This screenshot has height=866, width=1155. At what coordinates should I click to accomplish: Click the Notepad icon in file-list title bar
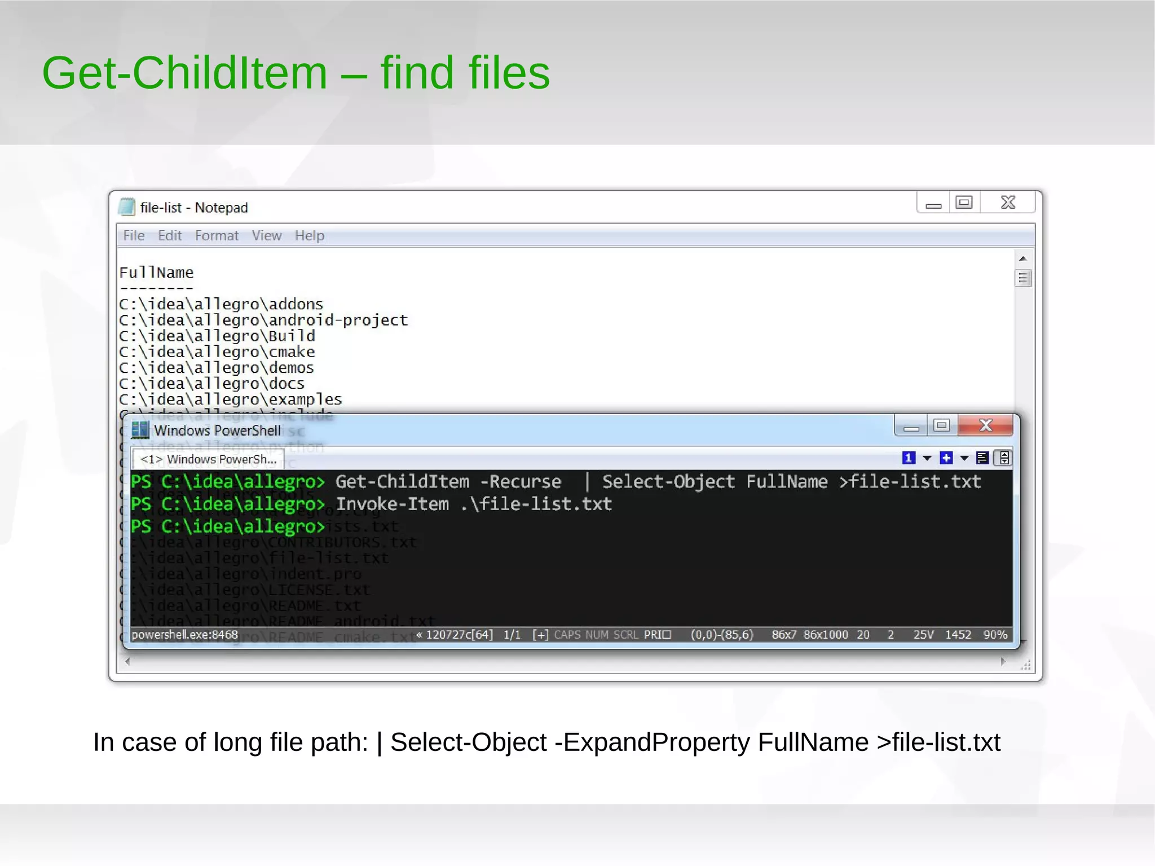pos(127,207)
